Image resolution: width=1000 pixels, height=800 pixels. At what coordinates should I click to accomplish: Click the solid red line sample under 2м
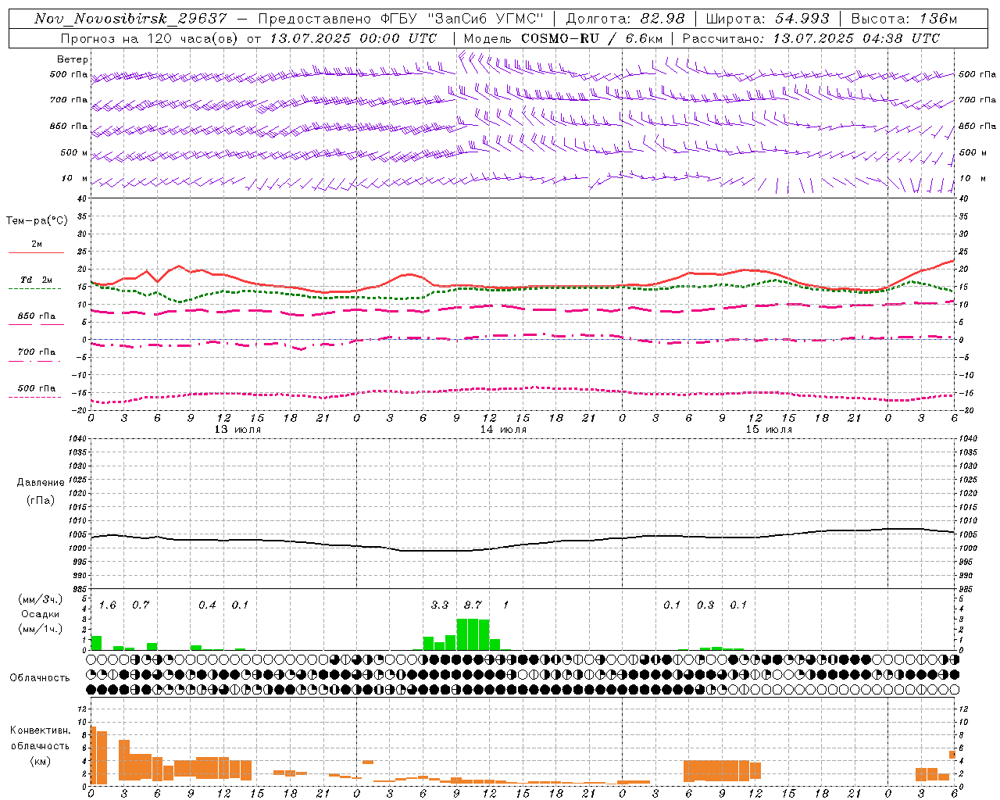pyautogui.click(x=36, y=253)
